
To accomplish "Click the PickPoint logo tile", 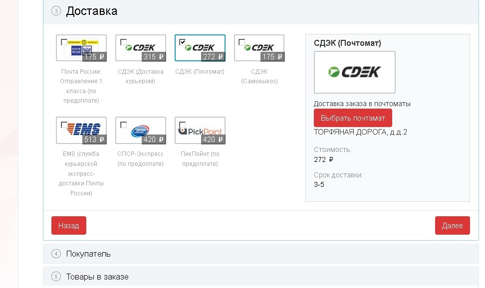I will 200,131.
